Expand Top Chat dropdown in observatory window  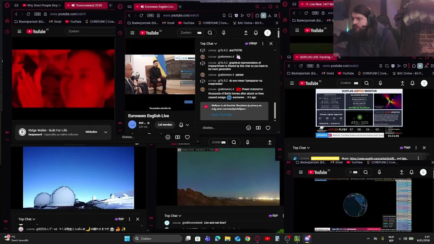point(27,219)
